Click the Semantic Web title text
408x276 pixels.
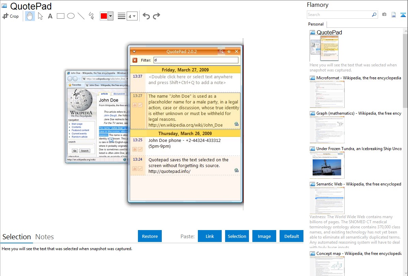pyautogui.click(x=359, y=184)
